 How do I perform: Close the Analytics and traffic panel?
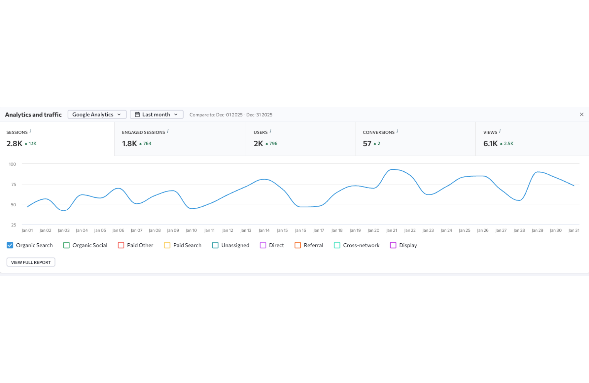tap(581, 115)
